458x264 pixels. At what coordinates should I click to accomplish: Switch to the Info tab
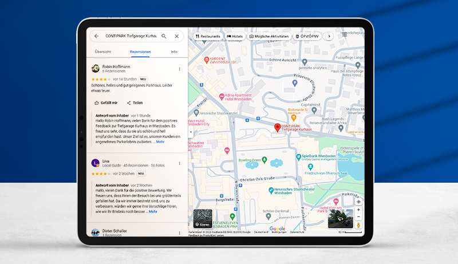click(174, 52)
